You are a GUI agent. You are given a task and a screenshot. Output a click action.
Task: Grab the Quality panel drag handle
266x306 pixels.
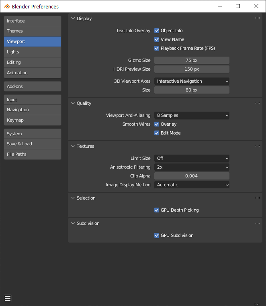[258, 103]
